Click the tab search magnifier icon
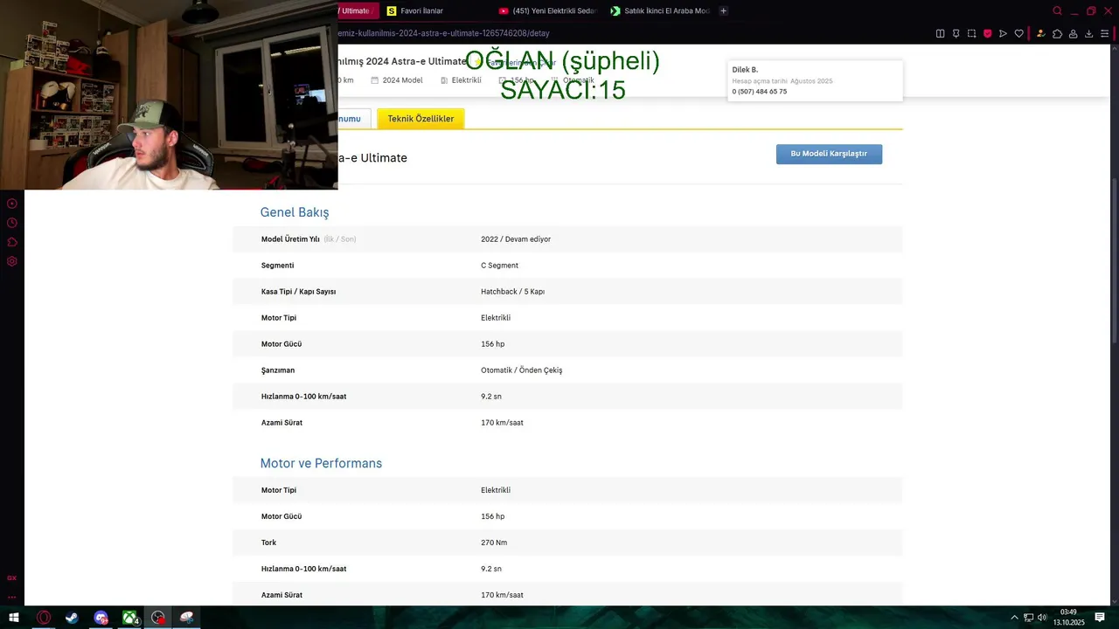Image resolution: width=1119 pixels, height=629 pixels. click(1057, 10)
